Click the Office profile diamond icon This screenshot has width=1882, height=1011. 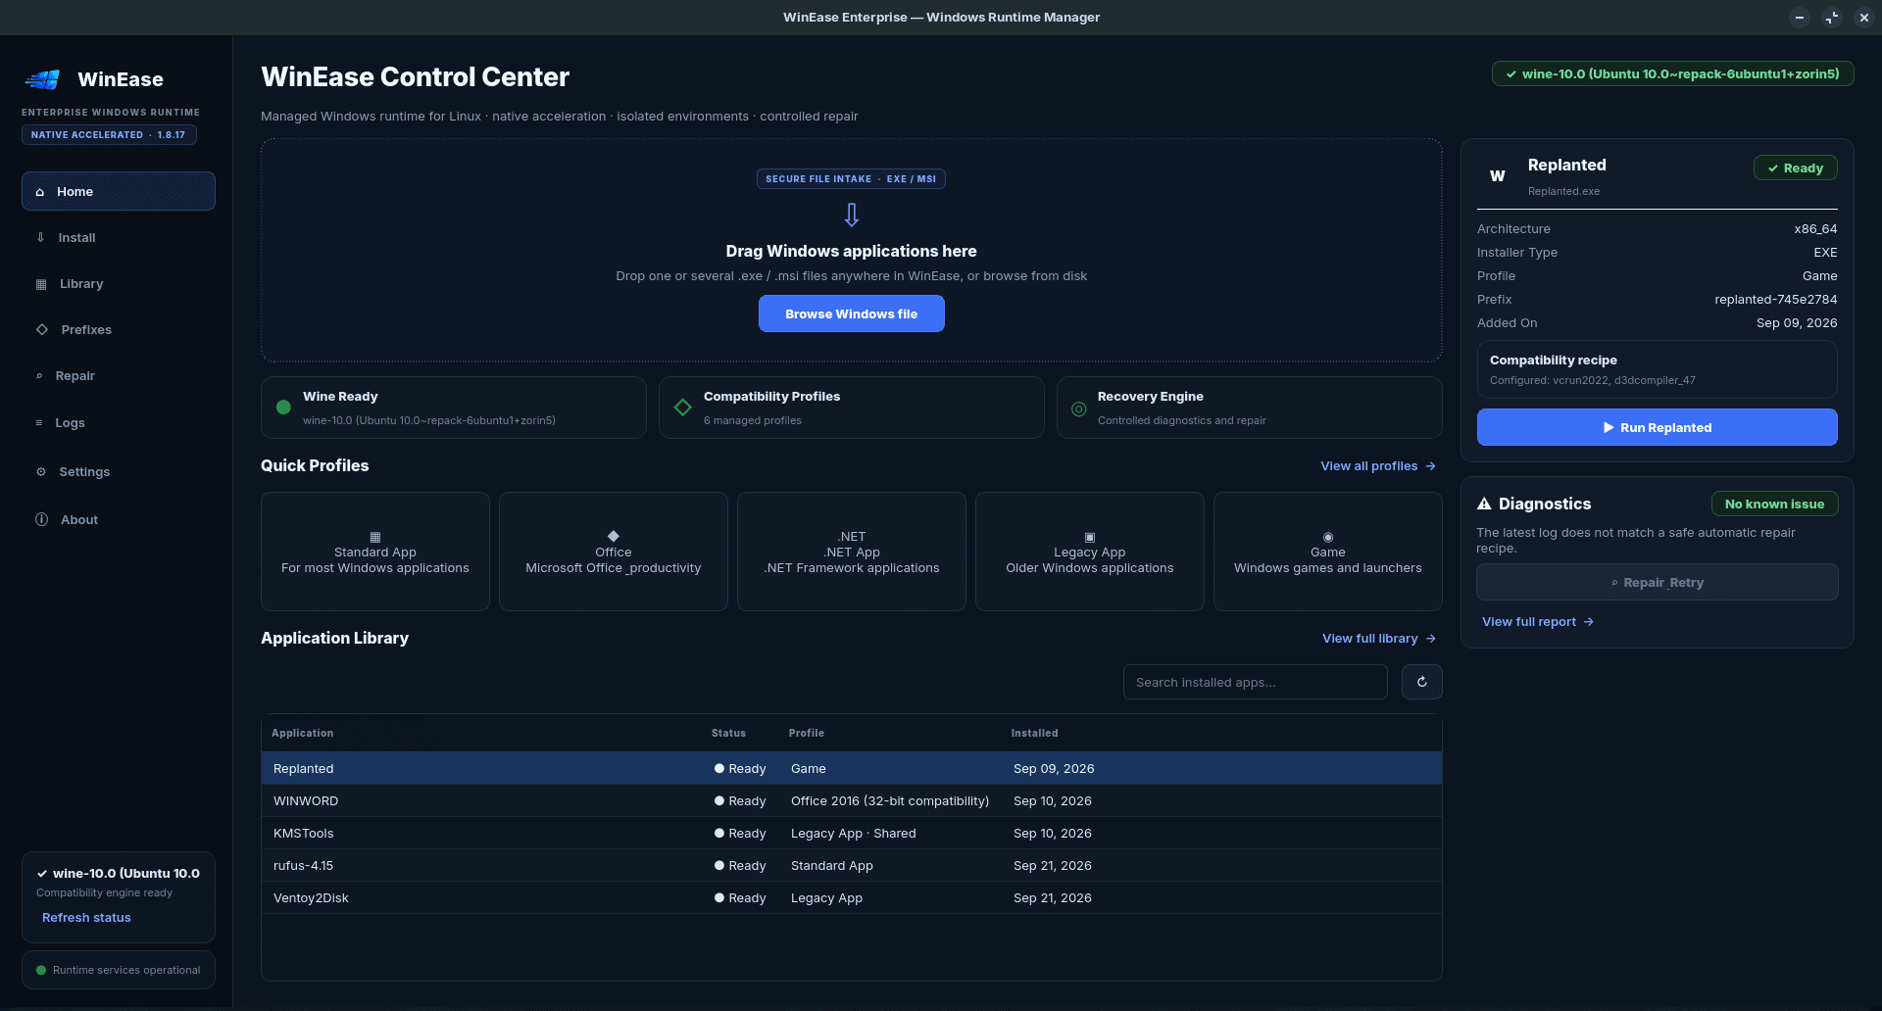pos(614,536)
